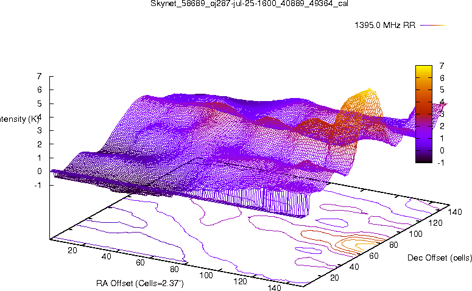472x291 pixels.
Task: Click the 0 label on the color bar
Action: point(442,150)
